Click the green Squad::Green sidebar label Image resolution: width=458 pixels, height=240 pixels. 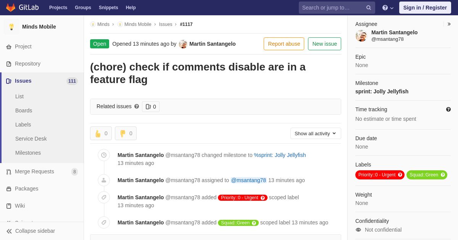tap(427, 175)
